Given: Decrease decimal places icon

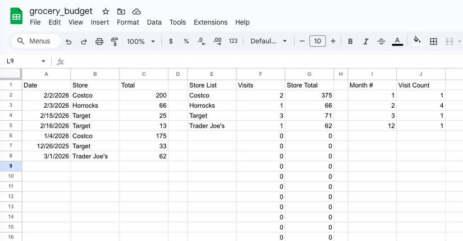Looking at the screenshot, I should click(x=201, y=42).
